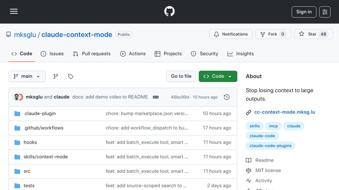
Task: Open the Security tab
Action: 204,53
